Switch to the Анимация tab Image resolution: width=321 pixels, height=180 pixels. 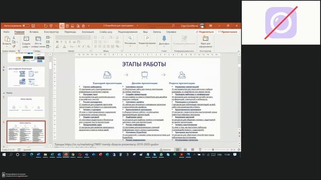coord(88,32)
